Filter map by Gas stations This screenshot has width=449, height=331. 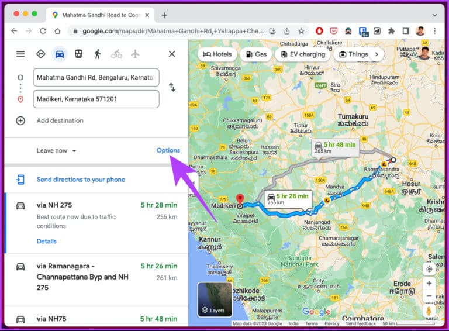pyautogui.click(x=256, y=54)
